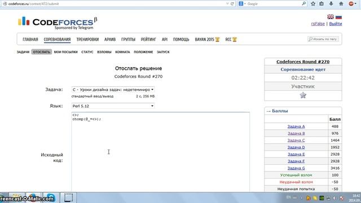361x203 pixels.
Task: Open the Задача E link
Action: tap(296, 154)
